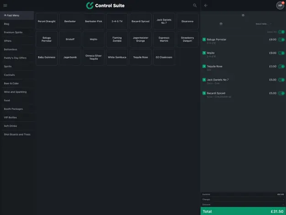Toggle the Baluga Pornstar order line switch
Image resolution: width=286 pixels, height=215 pixels.
coord(281,40)
